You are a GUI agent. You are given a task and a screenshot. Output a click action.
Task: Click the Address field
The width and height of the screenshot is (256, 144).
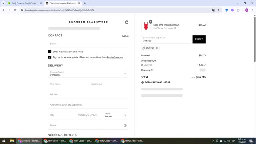[x=88, y=94]
